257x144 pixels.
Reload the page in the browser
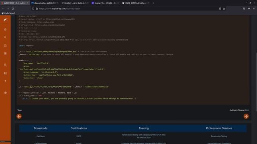pyautogui.click(x=13, y=8)
